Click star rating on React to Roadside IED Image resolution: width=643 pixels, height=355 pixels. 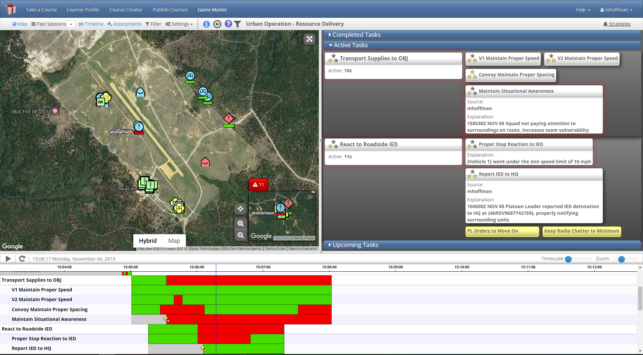[x=333, y=145]
